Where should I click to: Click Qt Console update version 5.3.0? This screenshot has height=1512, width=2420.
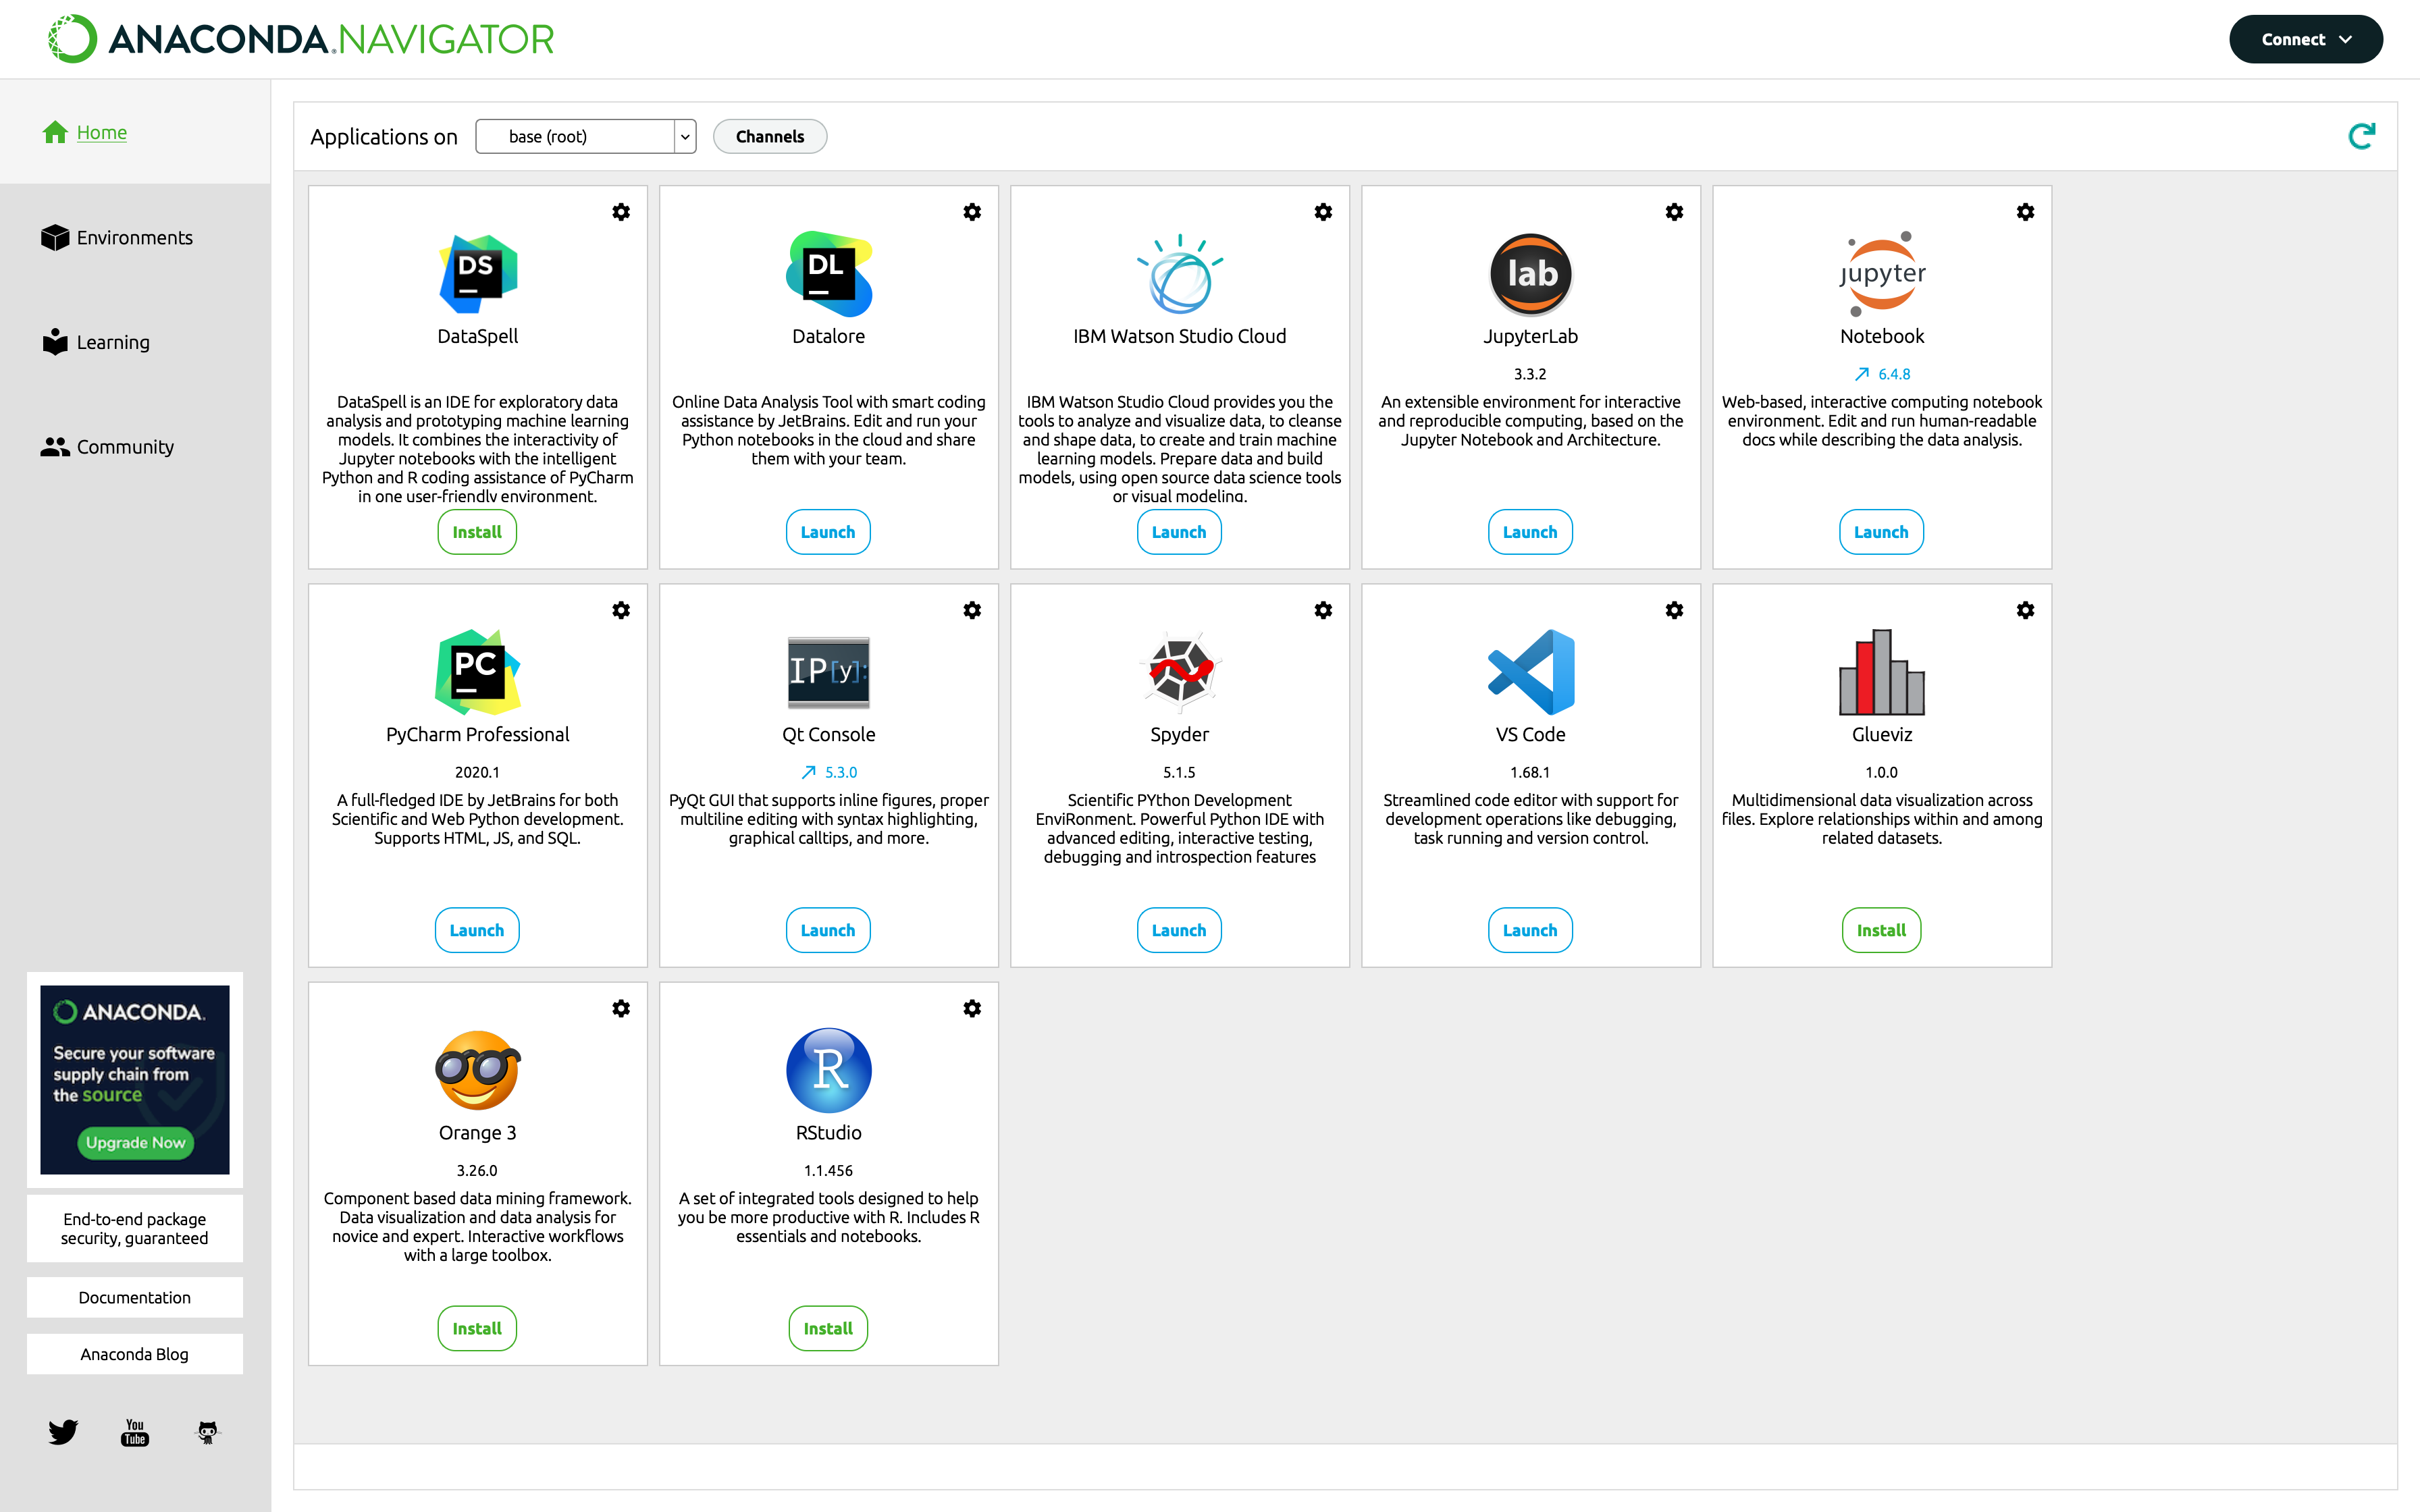(x=829, y=772)
